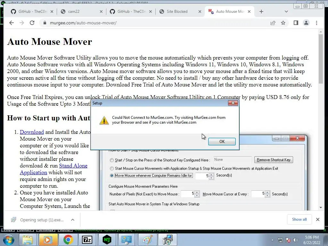Screen dimensions: 328x246
Task: Adjust the Move Mouse Cursor at Every stepper
Action: pyautogui.click(x=267, y=194)
